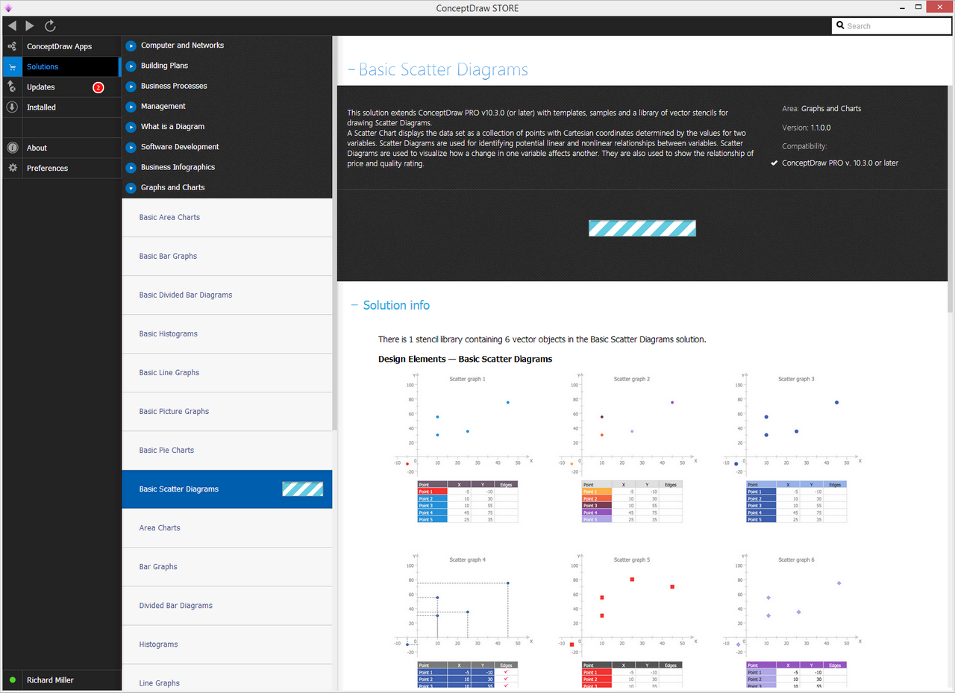
Task: Click the ConceptDraw Apps sidebar icon
Action: pos(12,46)
